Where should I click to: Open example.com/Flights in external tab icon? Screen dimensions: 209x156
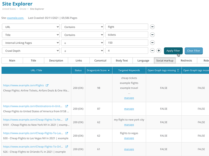point(47,86)
